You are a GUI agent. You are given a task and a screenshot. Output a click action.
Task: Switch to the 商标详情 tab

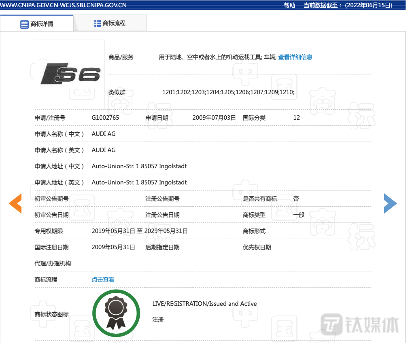37,23
